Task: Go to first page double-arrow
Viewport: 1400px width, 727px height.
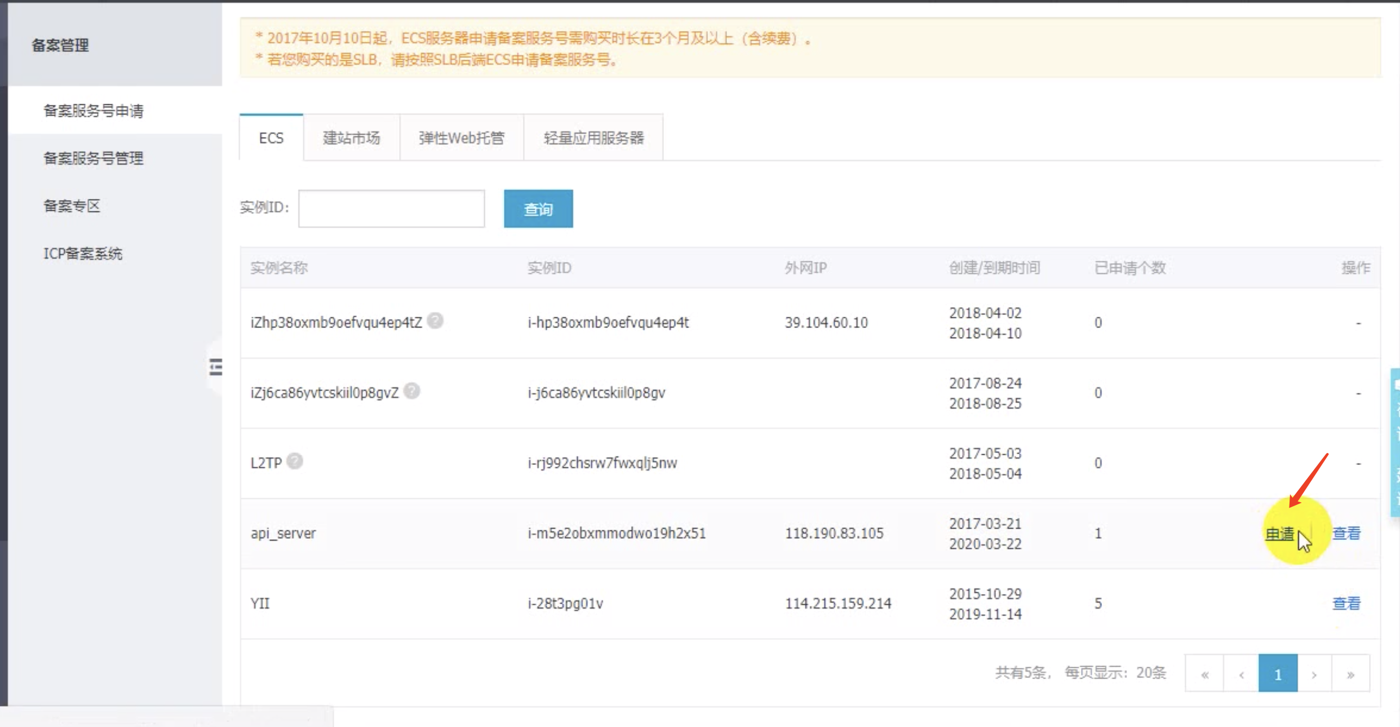Action: click(1204, 674)
